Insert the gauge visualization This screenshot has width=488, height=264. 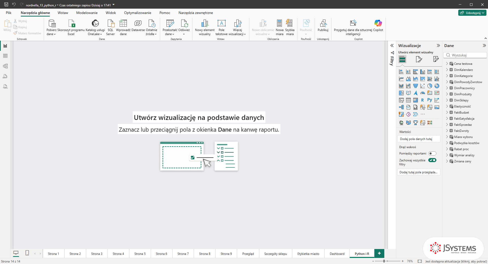point(422,93)
